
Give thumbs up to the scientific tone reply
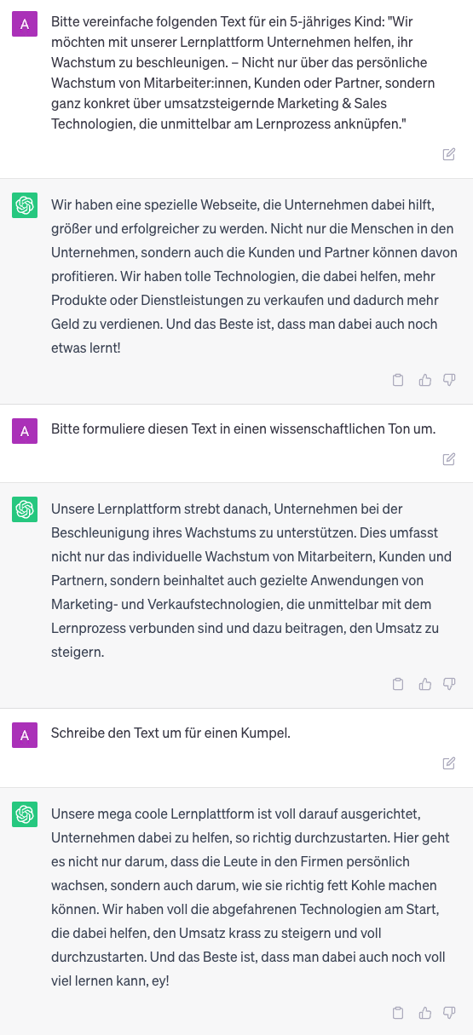pyautogui.click(x=424, y=684)
